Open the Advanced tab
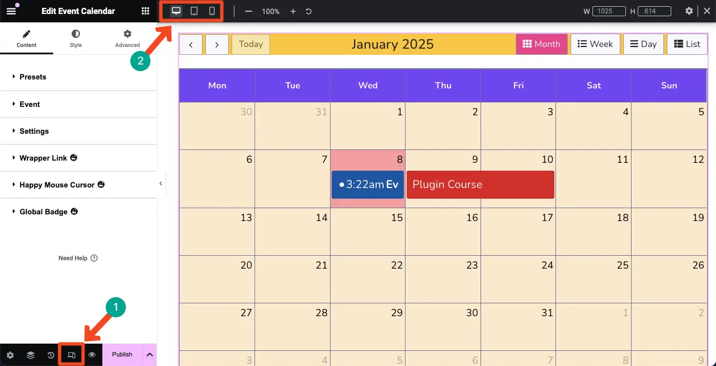Image resolution: width=716 pixels, height=366 pixels. pos(128,39)
